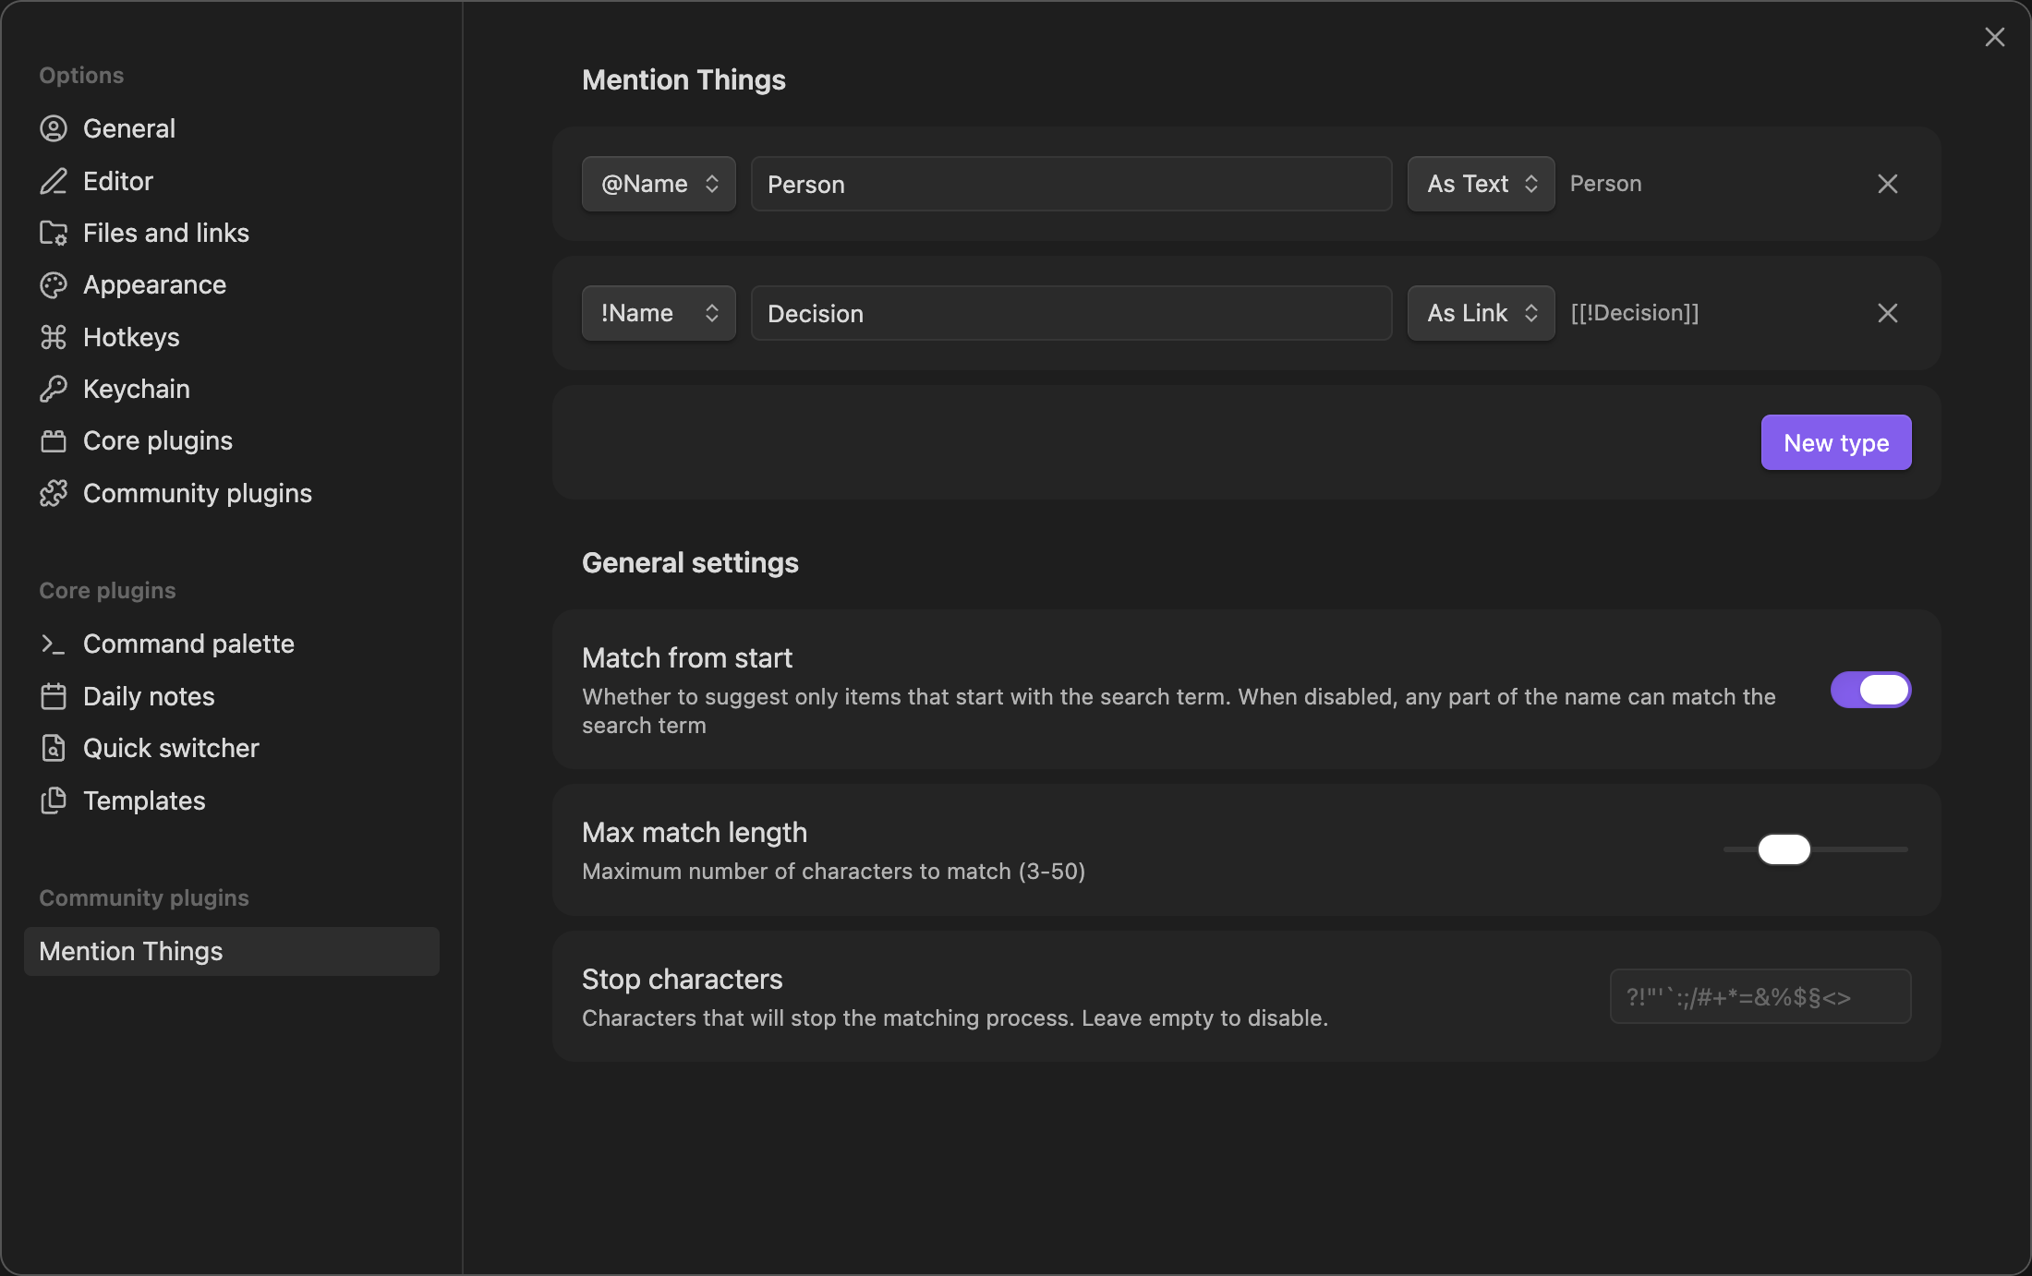Click the Editor pencil icon
2032x1276 pixels.
click(54, 181)
